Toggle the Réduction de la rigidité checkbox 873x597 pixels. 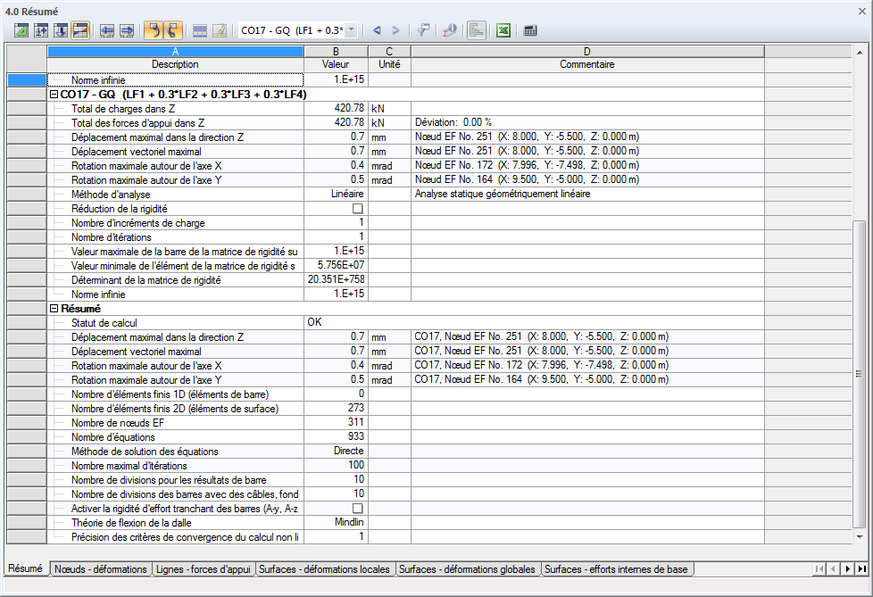[x=358, y=209]
